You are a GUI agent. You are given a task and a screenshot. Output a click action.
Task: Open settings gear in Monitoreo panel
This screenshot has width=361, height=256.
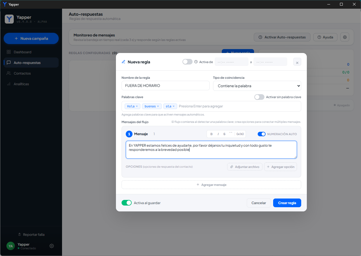(345, 37)
